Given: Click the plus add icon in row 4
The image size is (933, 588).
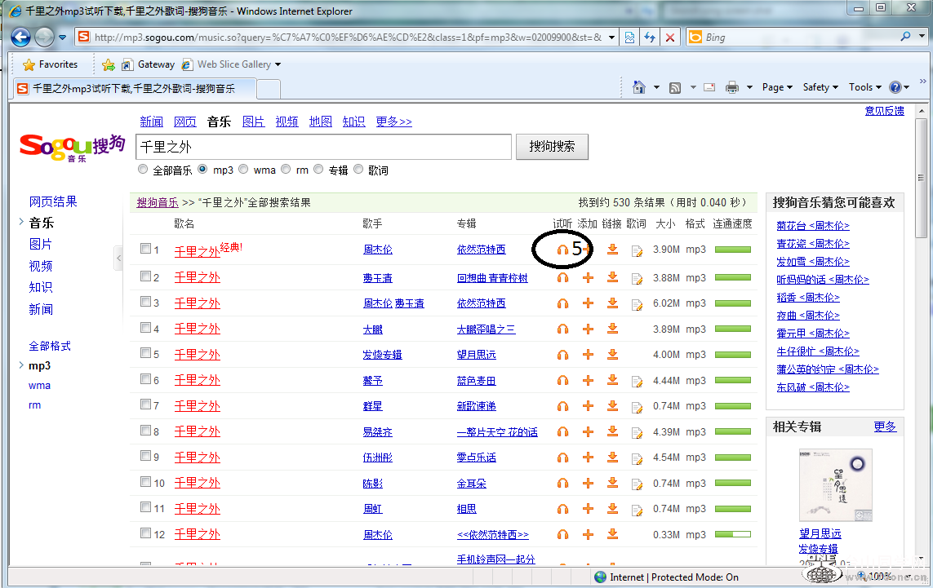Looking at the screenshot, I should tap(588, 329).
